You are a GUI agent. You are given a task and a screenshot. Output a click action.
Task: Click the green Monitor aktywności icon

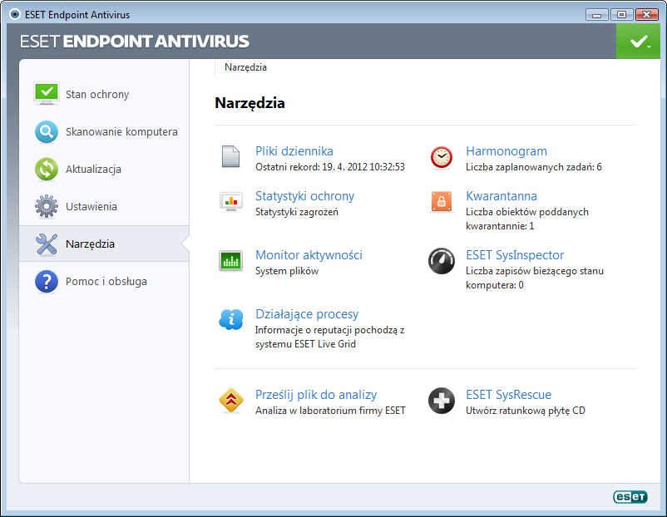point(230,261)
